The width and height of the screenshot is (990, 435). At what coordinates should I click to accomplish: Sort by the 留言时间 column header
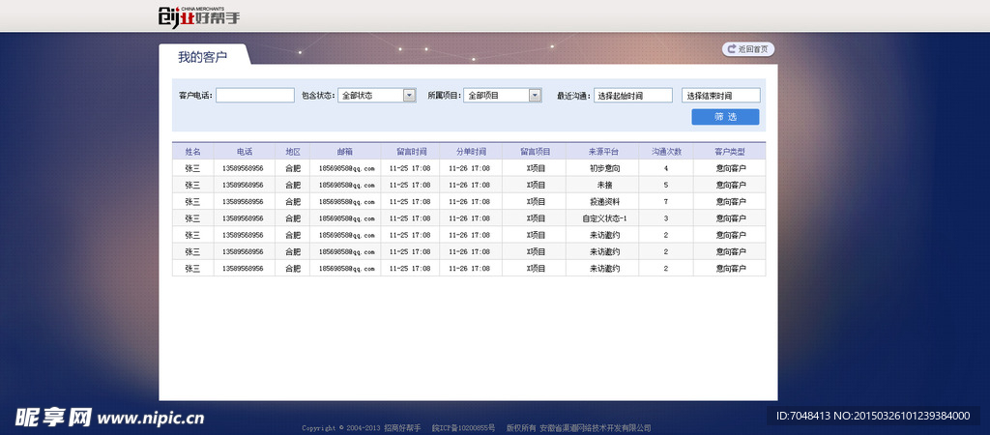coord(410,152)
